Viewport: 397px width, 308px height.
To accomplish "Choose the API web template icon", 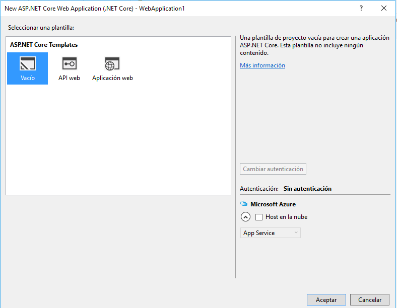I will (x=70, y=63).
